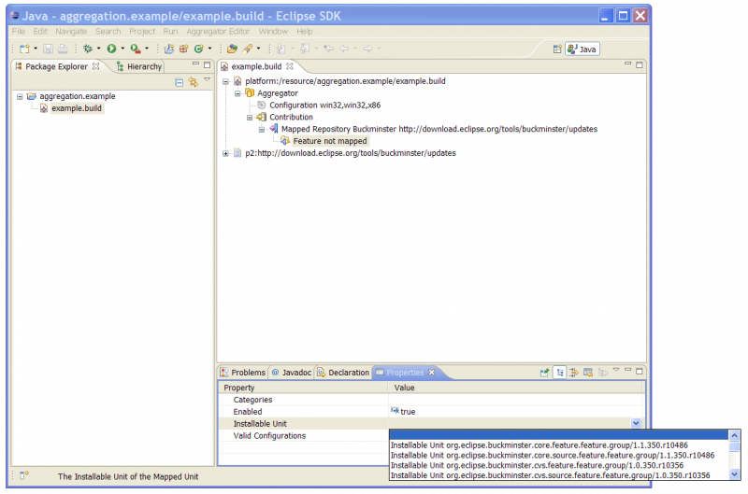This screenshot has width=748, height=494.
Task: Click the Print toolbar icon
Action: (x=63, y=49)
